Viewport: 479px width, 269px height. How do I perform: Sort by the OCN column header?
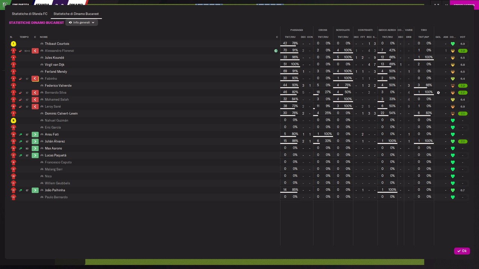[310, 37]
